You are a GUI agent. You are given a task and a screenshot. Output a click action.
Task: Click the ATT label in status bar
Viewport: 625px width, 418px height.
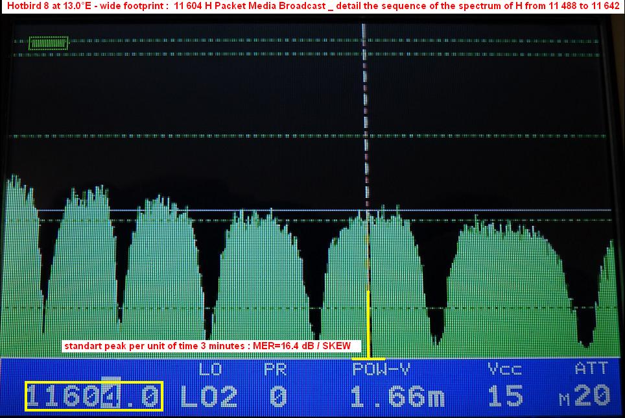click(591, 369)
